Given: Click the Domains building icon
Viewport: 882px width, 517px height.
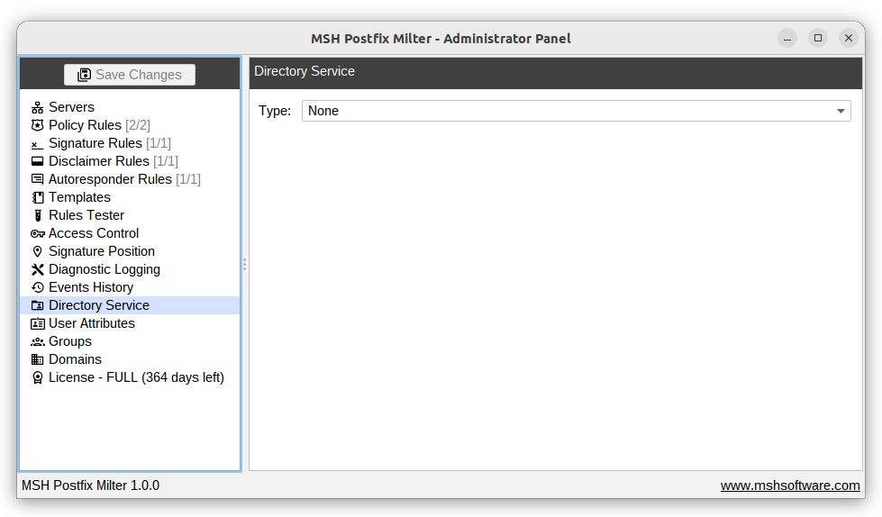Looking at the screenshot, I should click(37, 359).
